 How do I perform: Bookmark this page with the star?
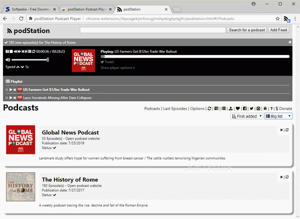point(277,18)
